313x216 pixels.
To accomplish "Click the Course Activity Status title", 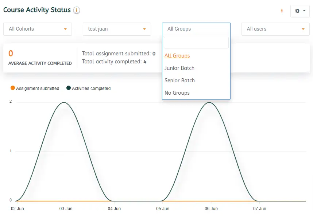I will pyautogui.click(x=37, y=10).
